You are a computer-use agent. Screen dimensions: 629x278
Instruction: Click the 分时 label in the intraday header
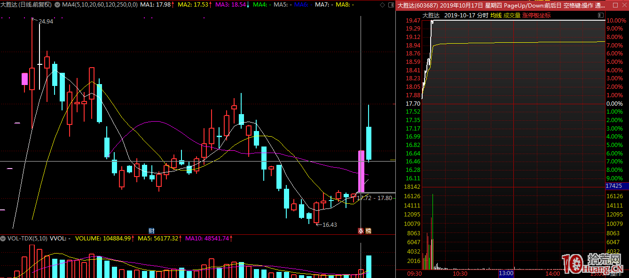(x=482, y=15)
